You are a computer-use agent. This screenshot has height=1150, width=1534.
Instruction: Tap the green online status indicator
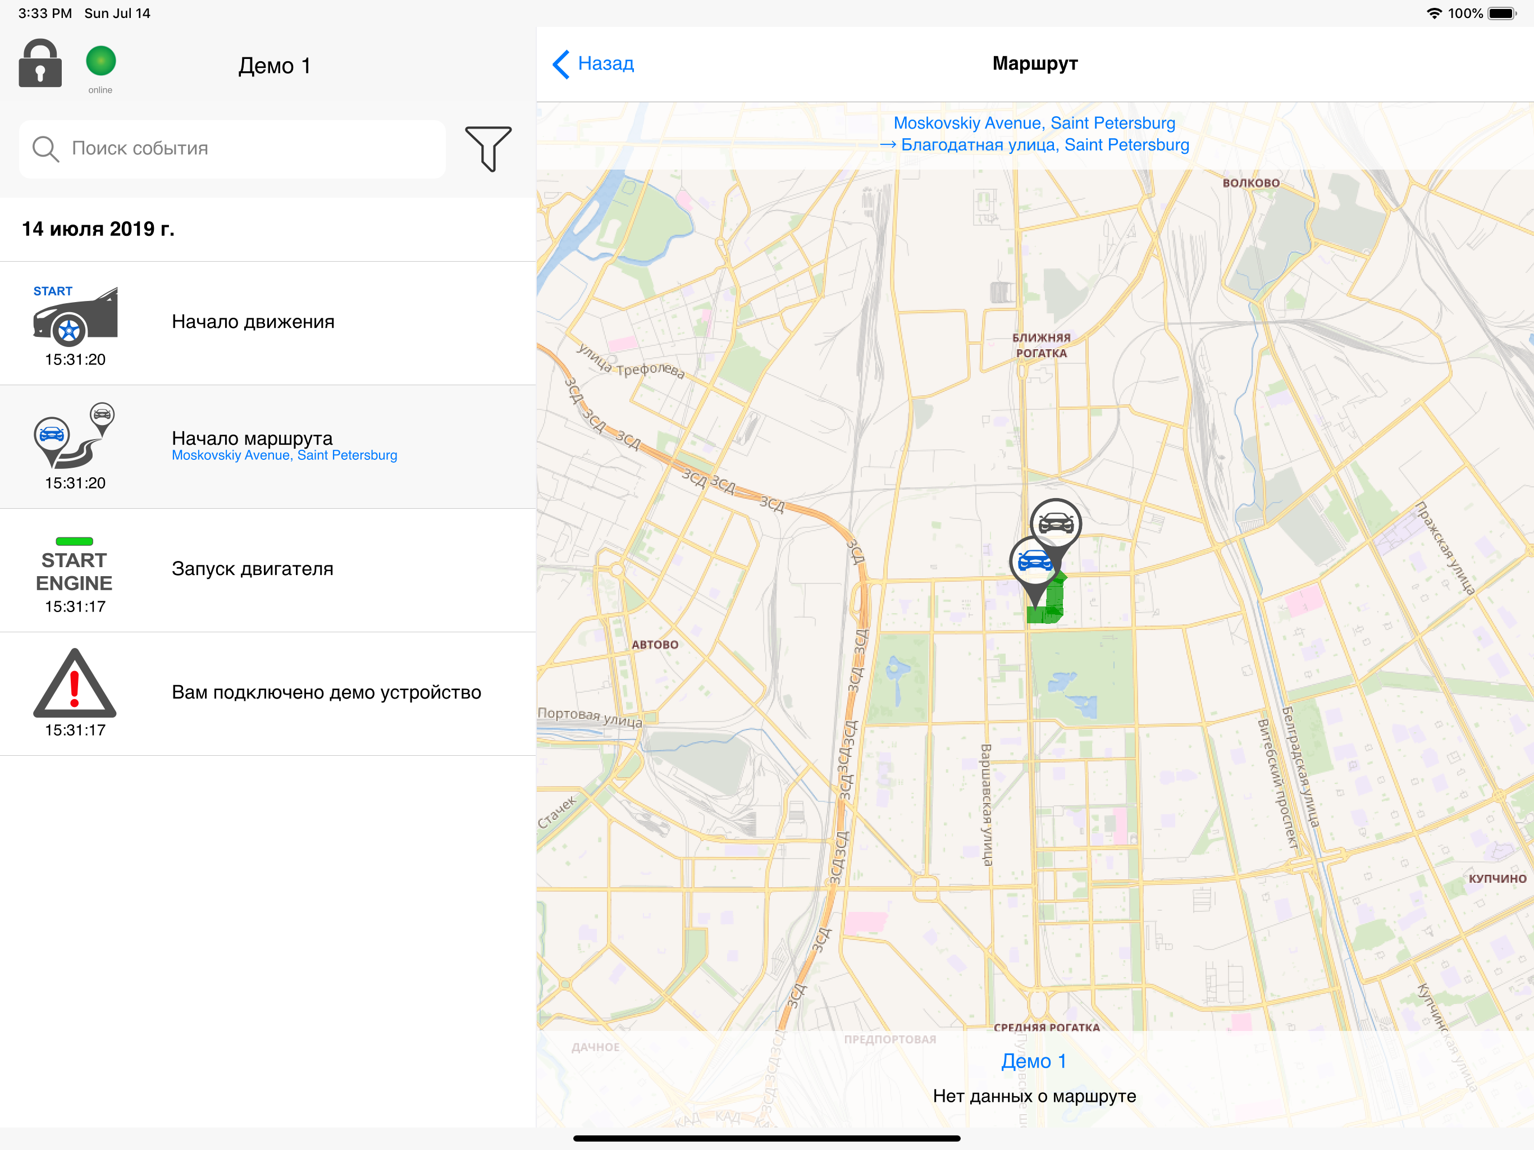(101, 61)
